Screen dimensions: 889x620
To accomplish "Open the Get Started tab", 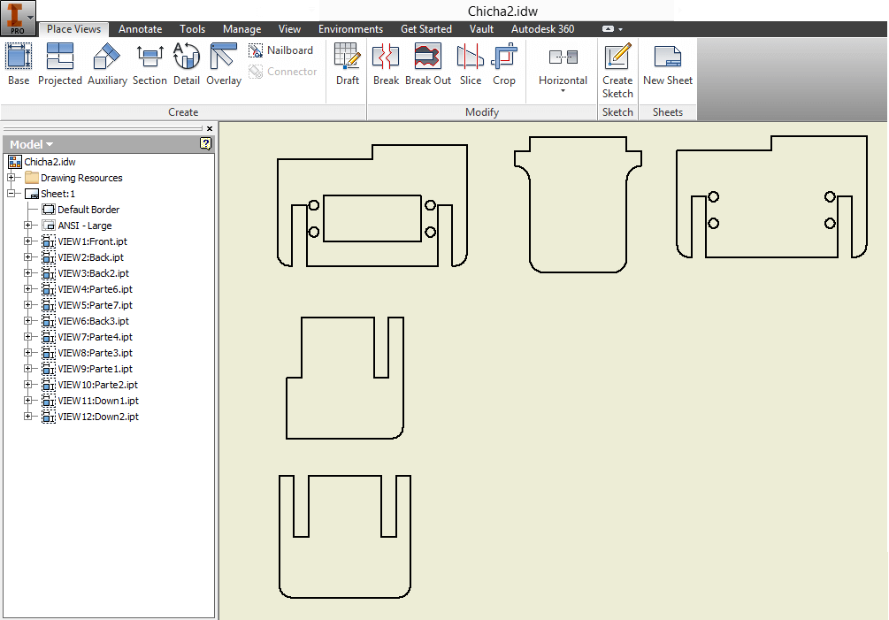I will pos(426,29).
